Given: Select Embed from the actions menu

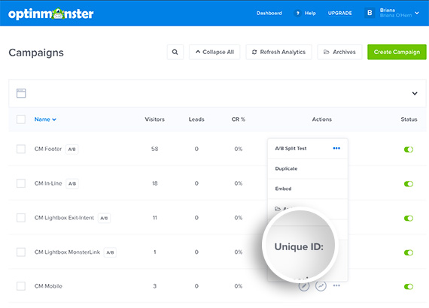Looking at the screenshot, I should [x=308, y=189].
